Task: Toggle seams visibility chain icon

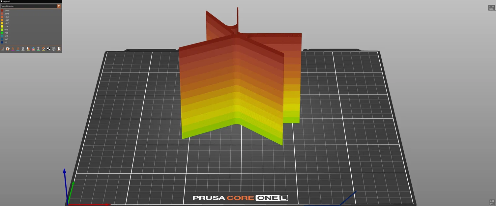Action: [23, 49]
